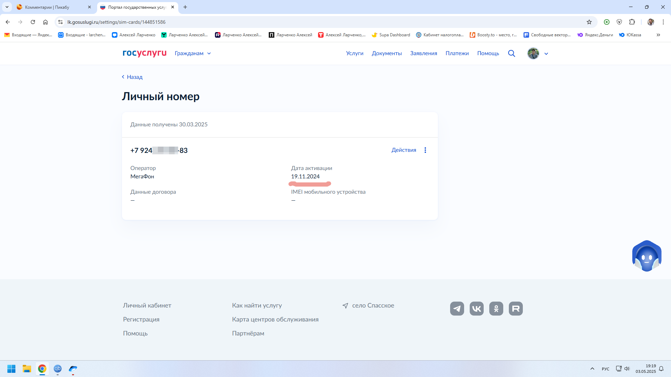Open the browser extensions puzzle icon
This screenshot has width=671, height=377.
tap(632, 22)
